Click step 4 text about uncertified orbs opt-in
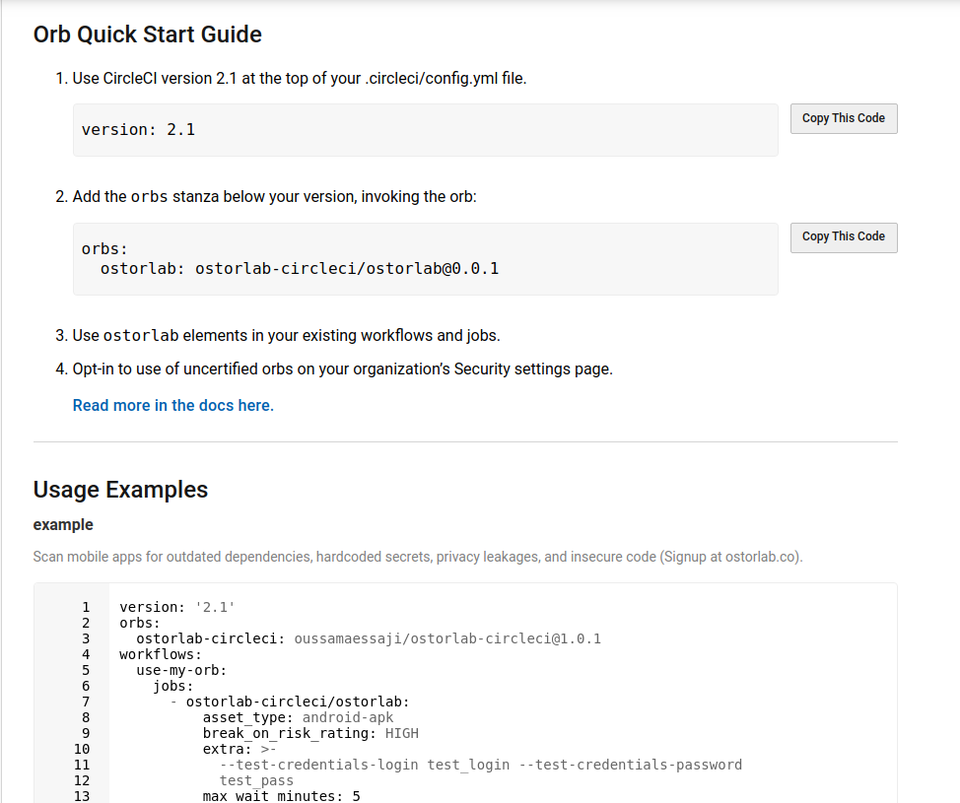The image size is (960, 803). [343, 369]
